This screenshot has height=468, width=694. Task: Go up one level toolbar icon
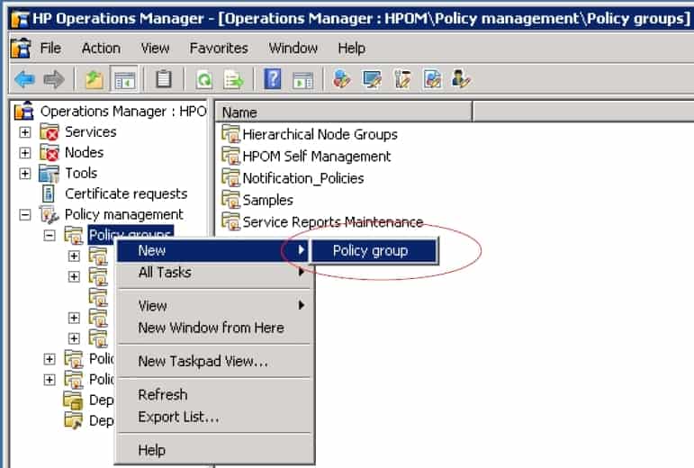tap(94, 79)
